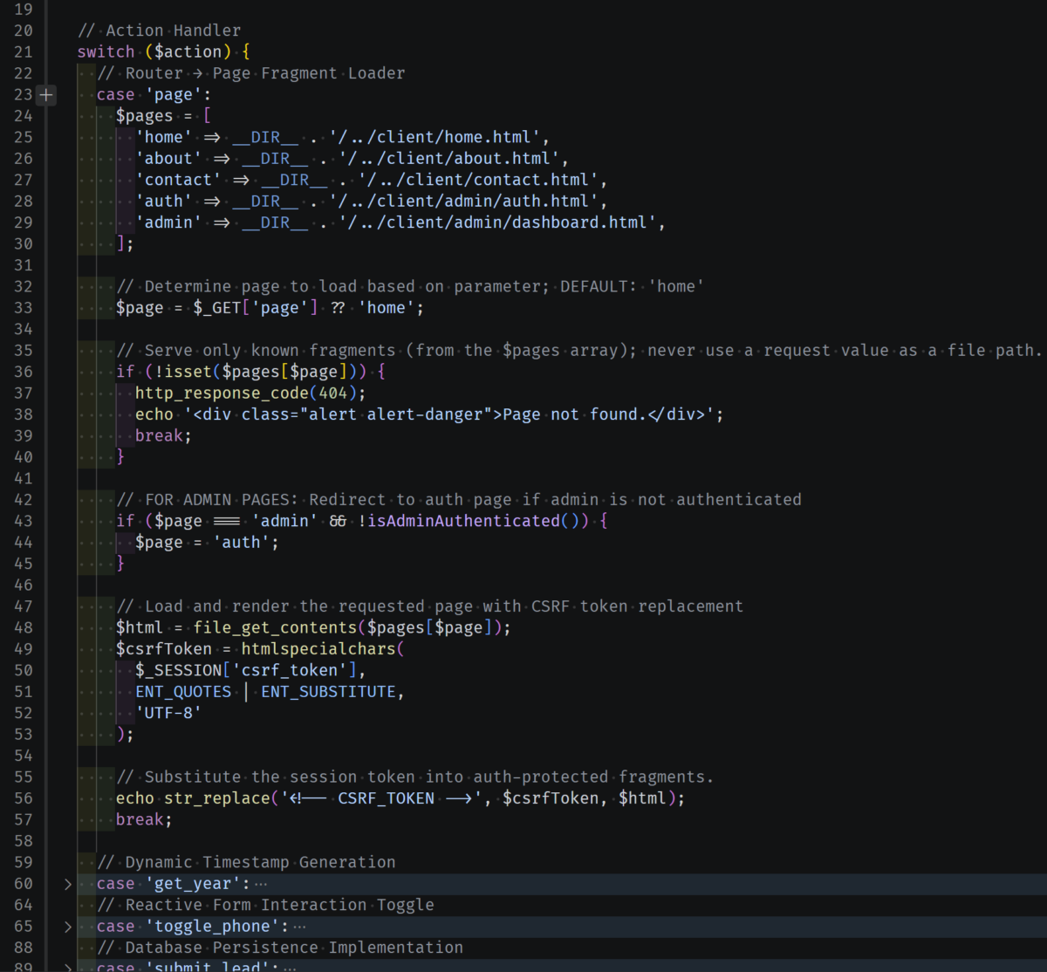Click $pages on line 24
Screen dimensions: 1047x972
145,116
